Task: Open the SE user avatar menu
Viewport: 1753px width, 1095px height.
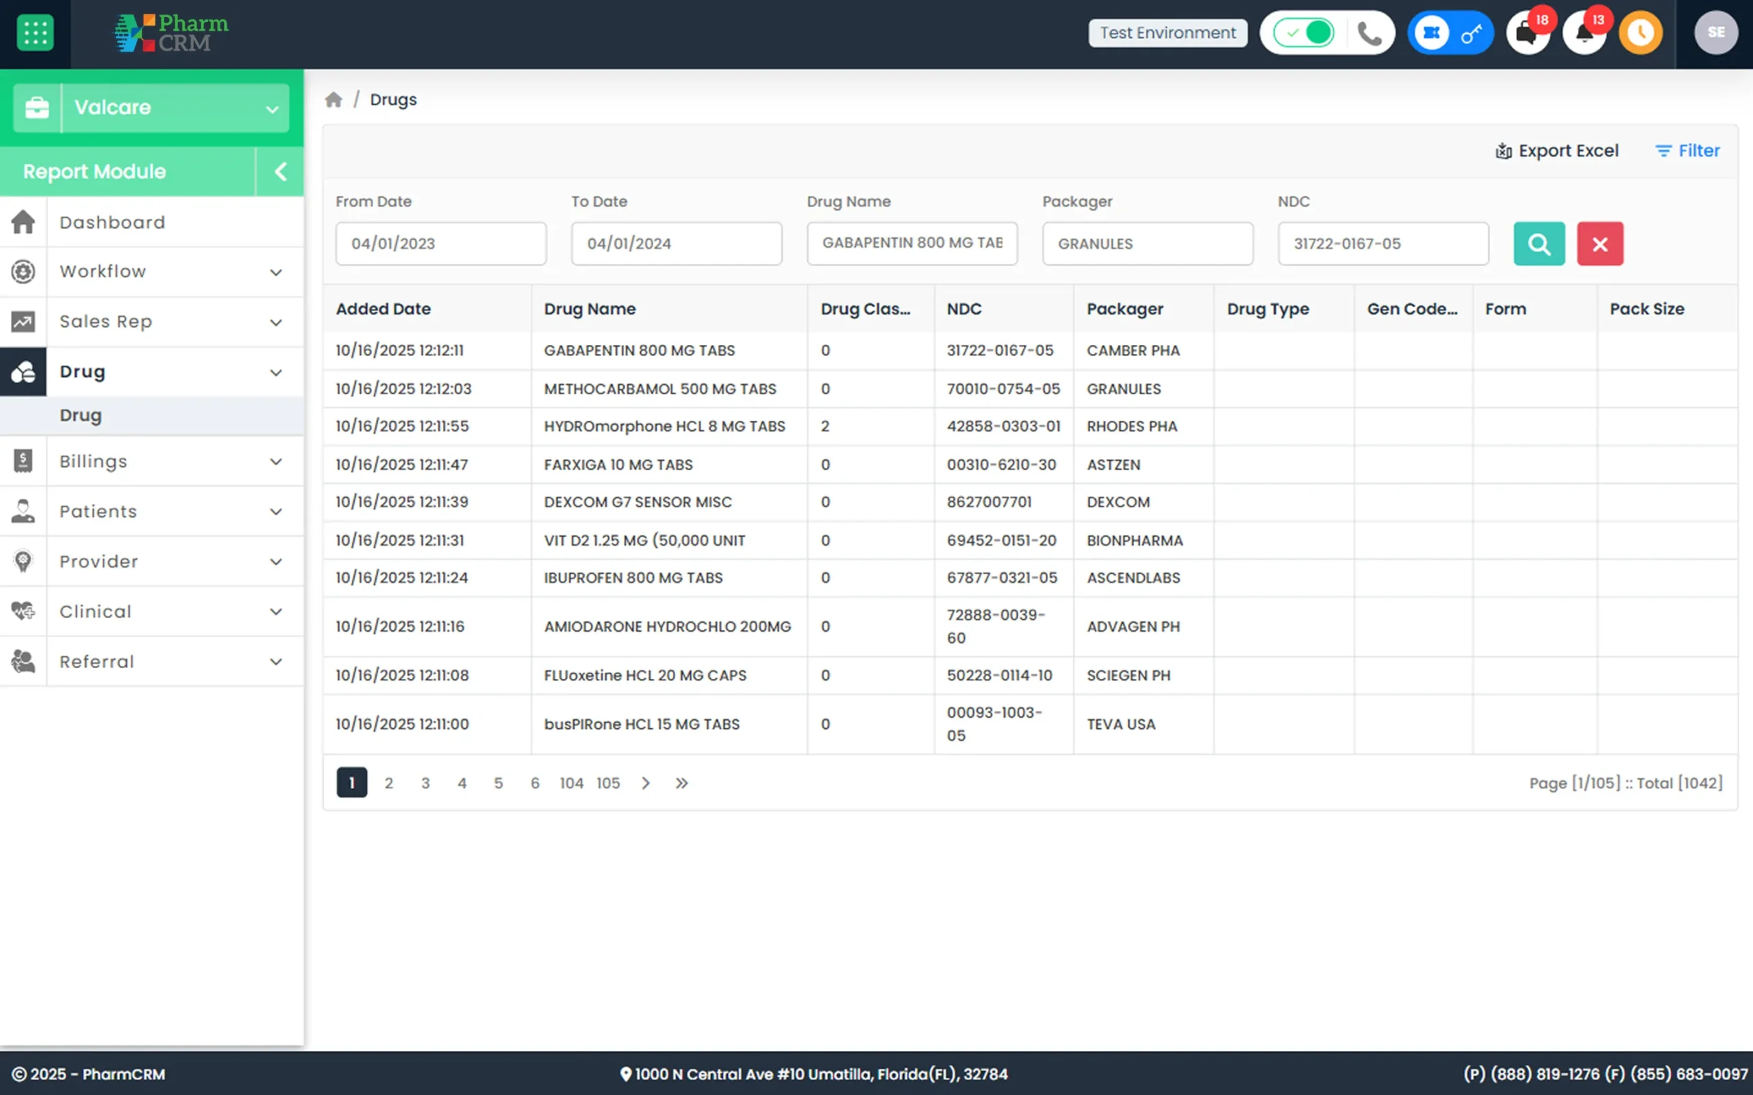Action: (1716, 33)
